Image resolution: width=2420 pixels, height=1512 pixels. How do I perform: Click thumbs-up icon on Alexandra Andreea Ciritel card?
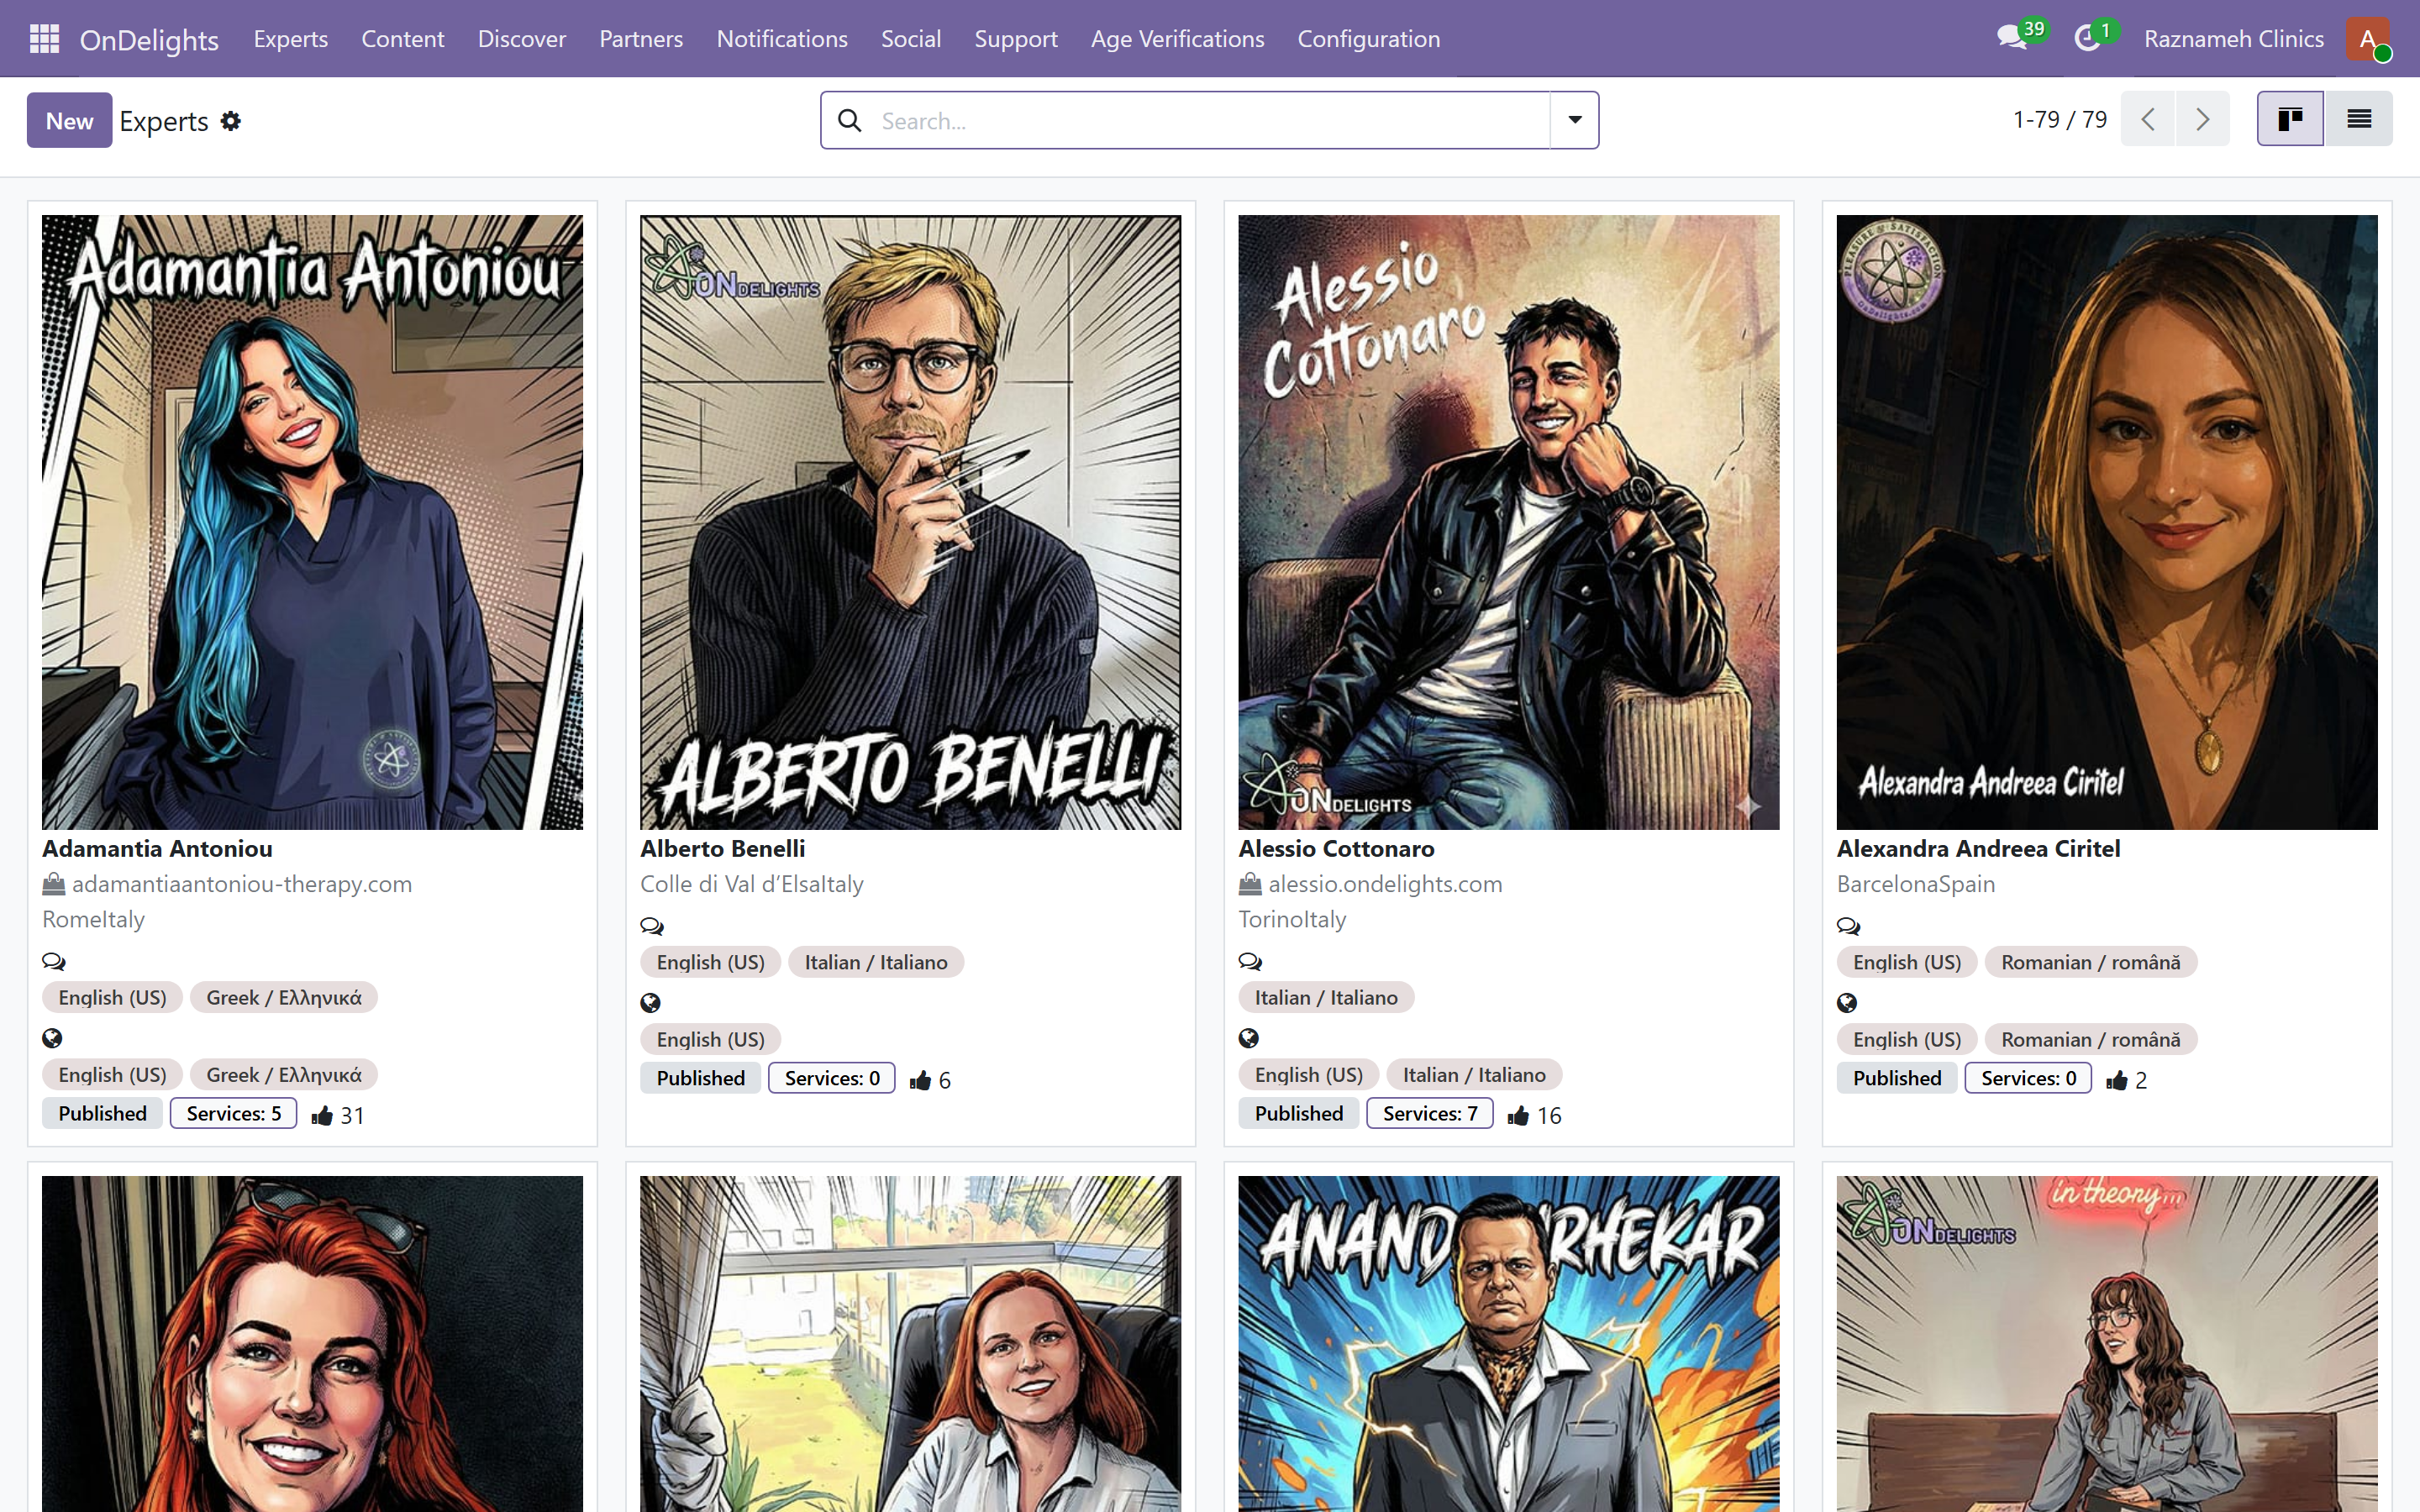[x=2116, y=1080]
